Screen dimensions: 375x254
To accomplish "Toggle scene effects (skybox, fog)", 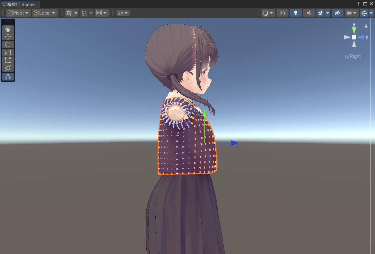I will click(320, 13).
